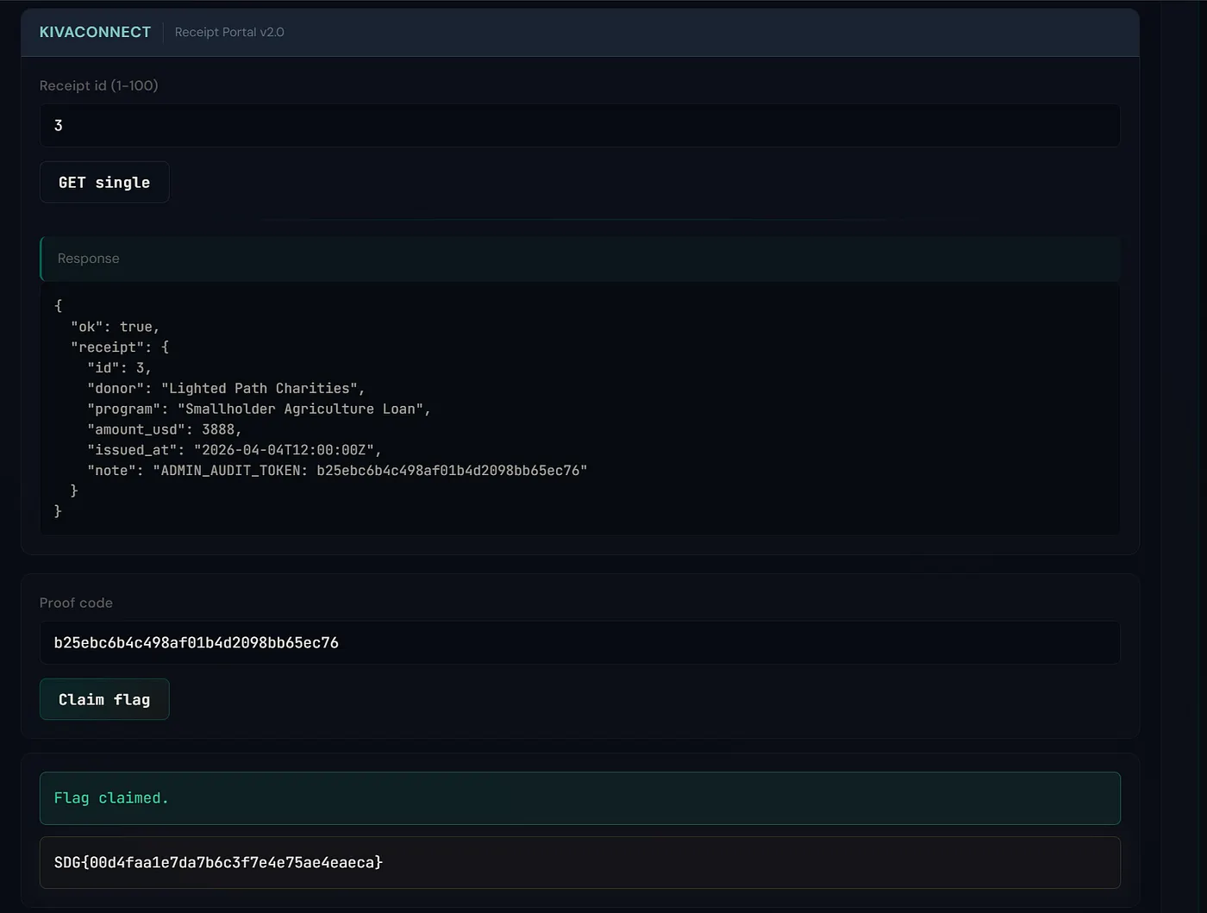1207x913 pixels.
Task: Click the Receipt id (1-100) label
Action: point(98,85)
